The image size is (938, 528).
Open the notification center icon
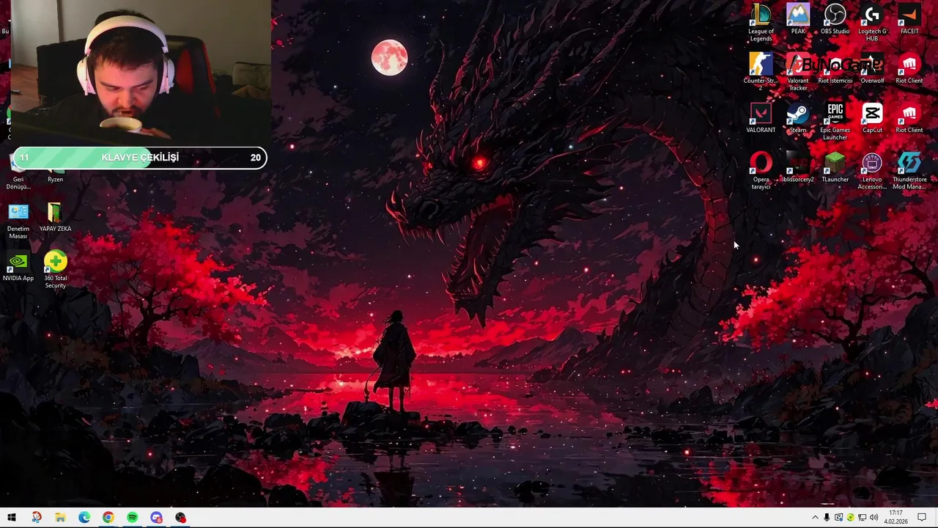pos(923,518)
